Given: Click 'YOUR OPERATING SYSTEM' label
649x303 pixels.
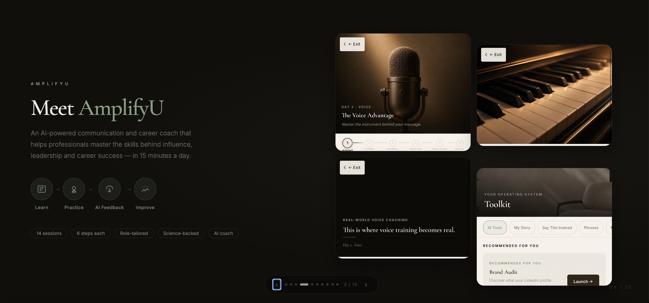Looking at the screenshot, I should pos(513,194).
